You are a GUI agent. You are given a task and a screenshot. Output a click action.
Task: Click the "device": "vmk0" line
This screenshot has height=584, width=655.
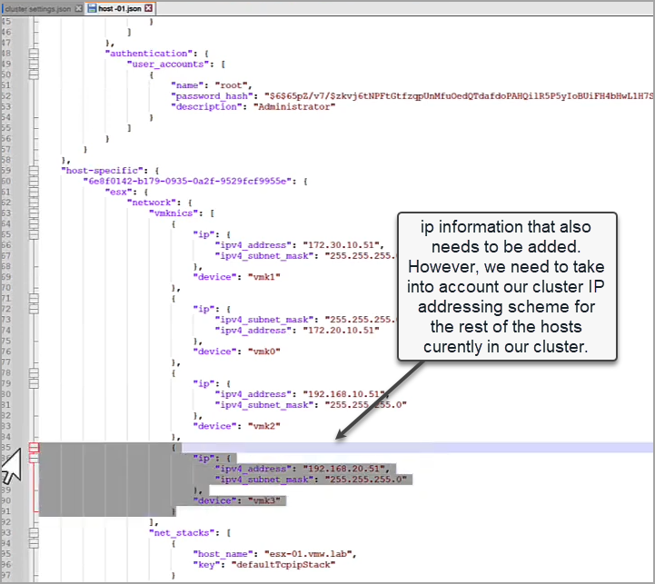236,351
